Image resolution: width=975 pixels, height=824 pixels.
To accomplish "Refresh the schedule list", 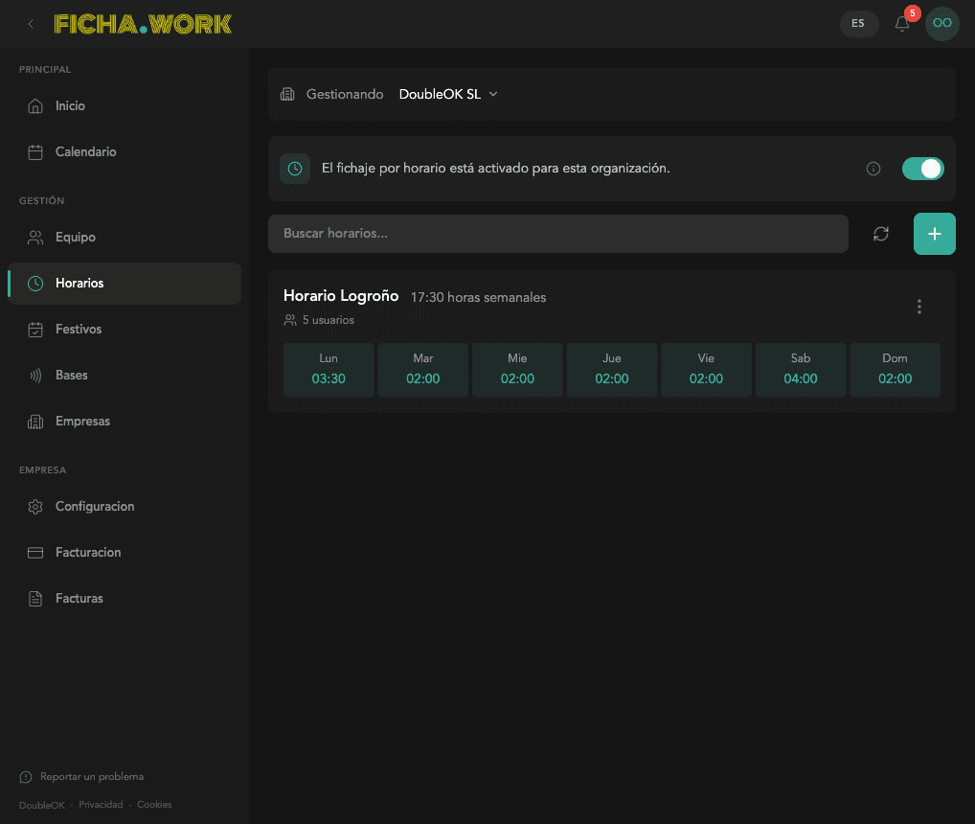I will pyautogui.click(x=881, y=233).
